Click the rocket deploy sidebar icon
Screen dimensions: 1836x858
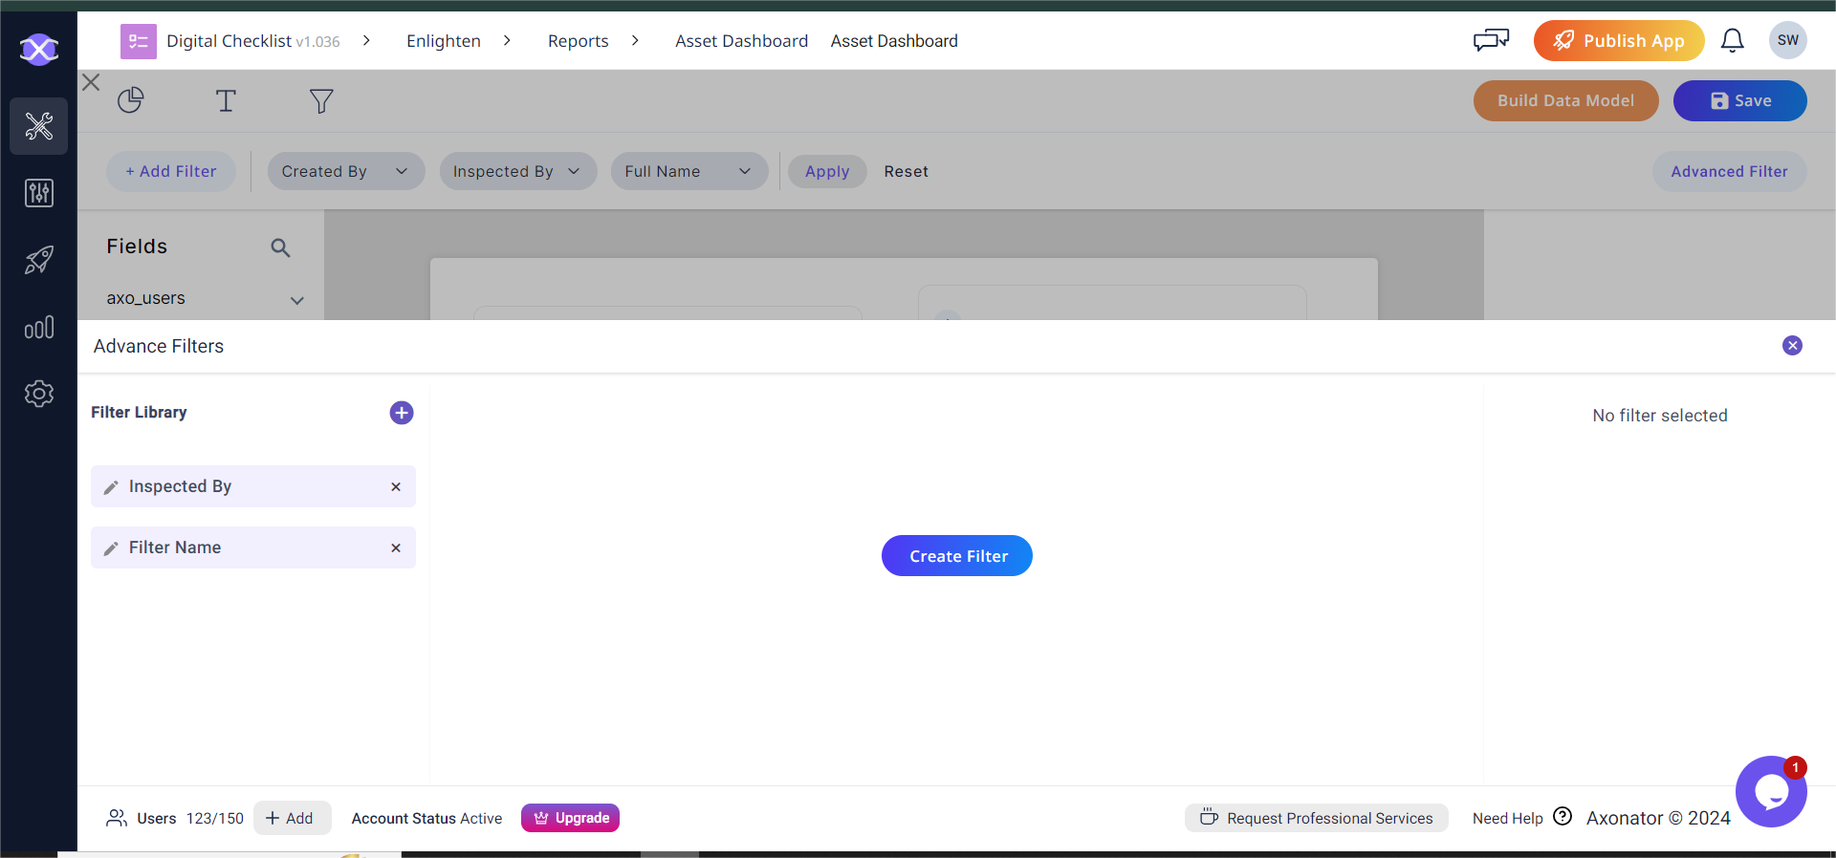pos(39,260)
